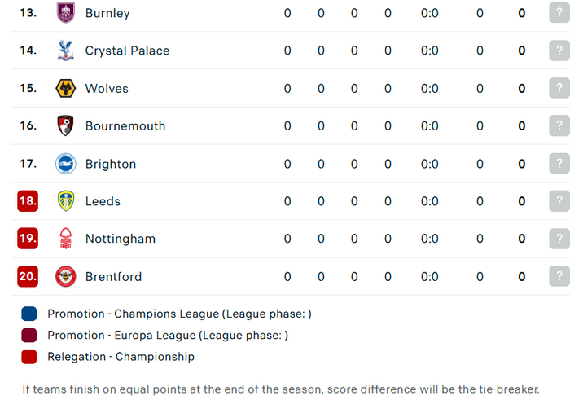Click the blue Champions League legend swatch

pos(29,314)
